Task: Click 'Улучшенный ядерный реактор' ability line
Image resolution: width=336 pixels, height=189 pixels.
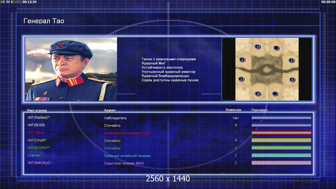Action: [168, 72]
